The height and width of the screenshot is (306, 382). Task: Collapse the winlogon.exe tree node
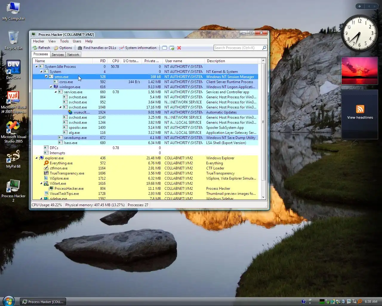(x=51, y=87)
